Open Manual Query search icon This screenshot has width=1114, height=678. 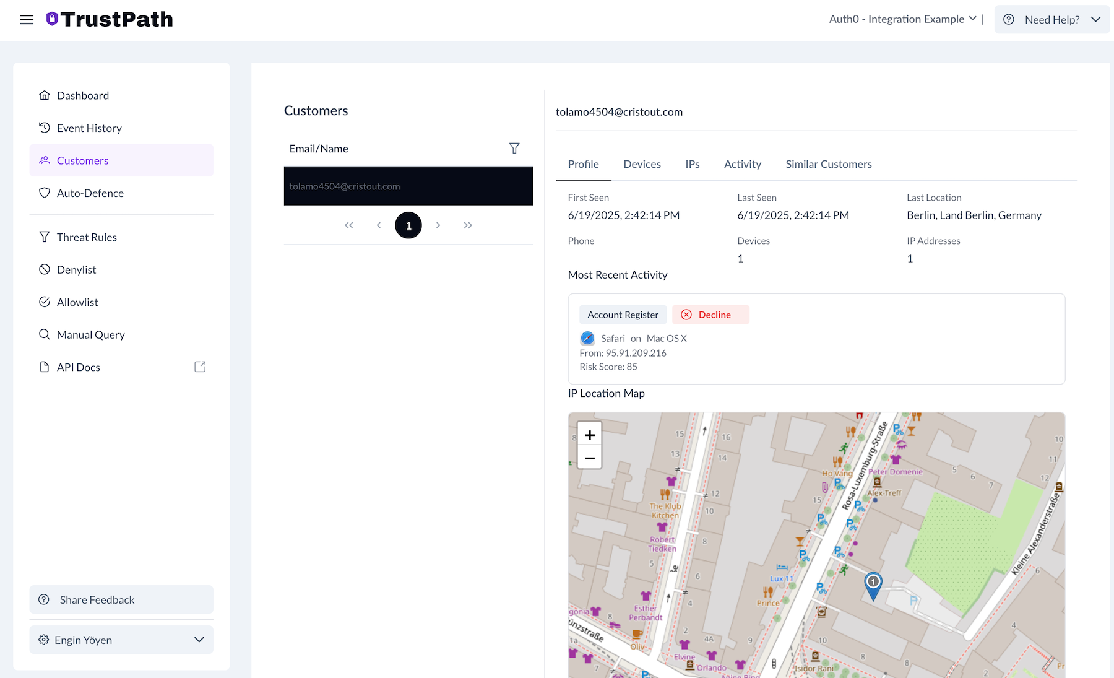tap(44, 334)
